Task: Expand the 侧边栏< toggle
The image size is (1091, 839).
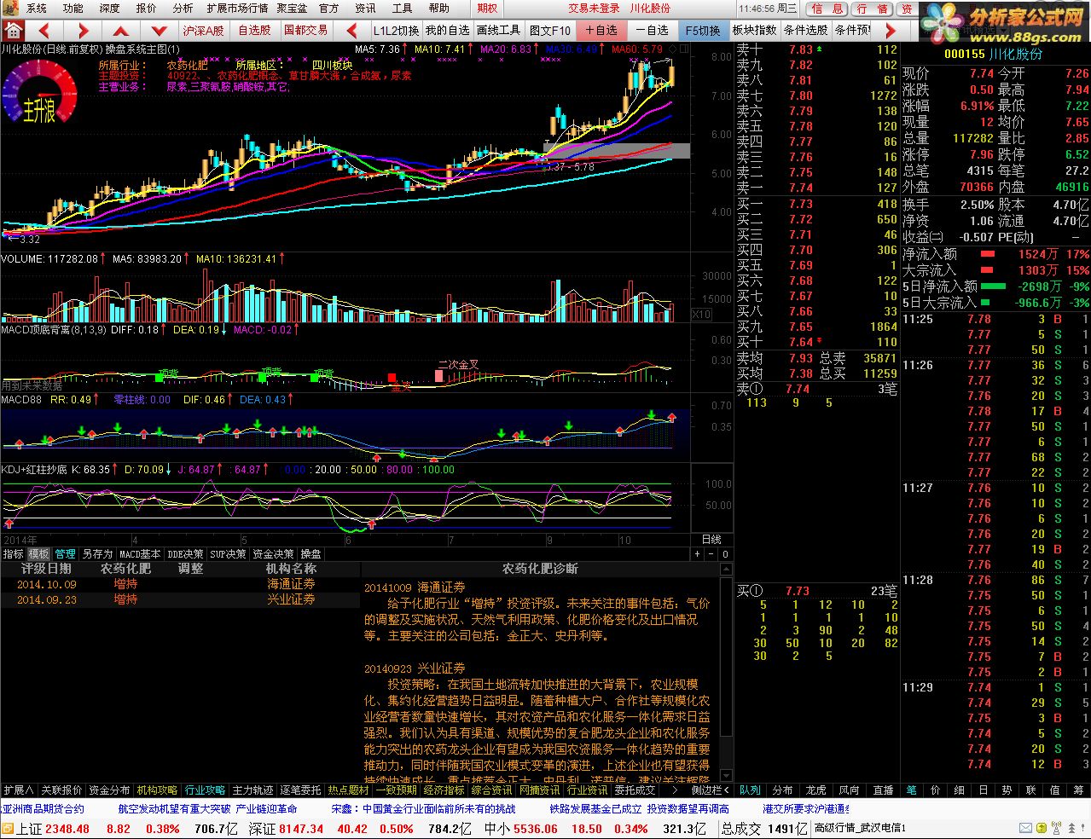Action: point(710,790)
